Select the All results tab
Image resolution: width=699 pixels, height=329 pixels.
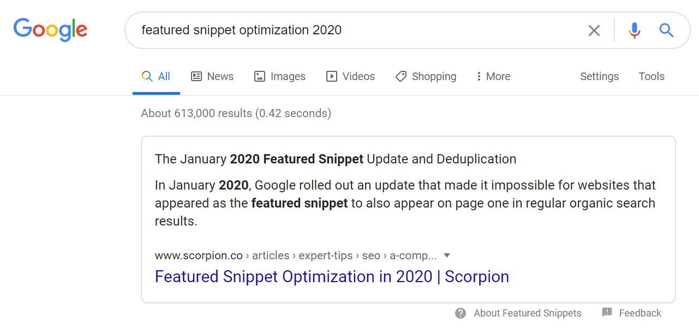tap(157, 76)
